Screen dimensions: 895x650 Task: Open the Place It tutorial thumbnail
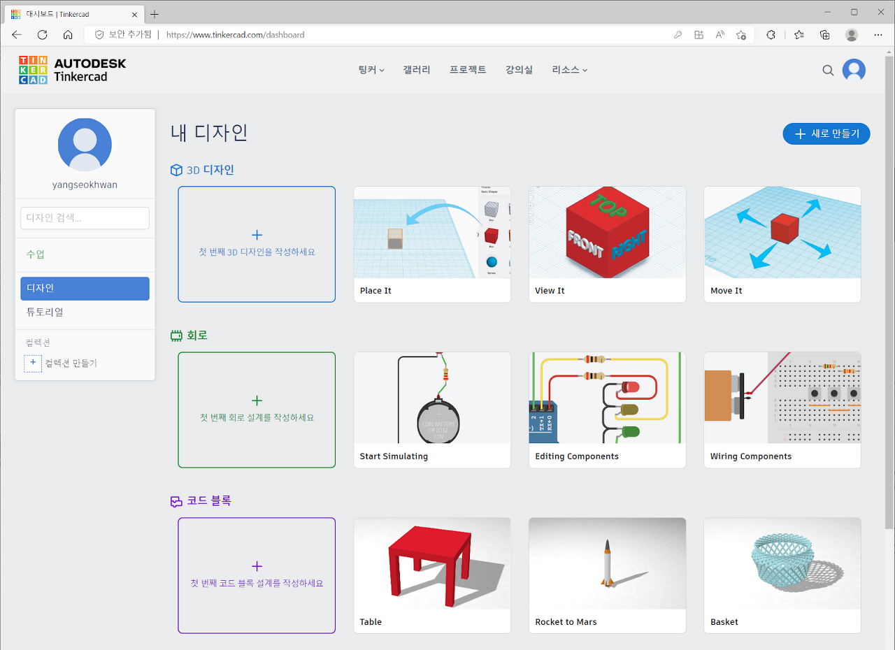point(432,232)
